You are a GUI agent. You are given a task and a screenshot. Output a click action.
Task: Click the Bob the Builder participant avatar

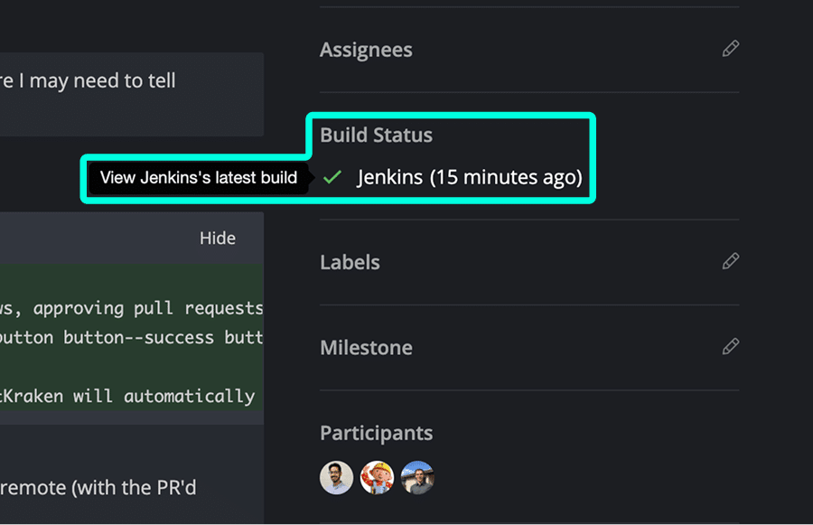pos(377,477)
